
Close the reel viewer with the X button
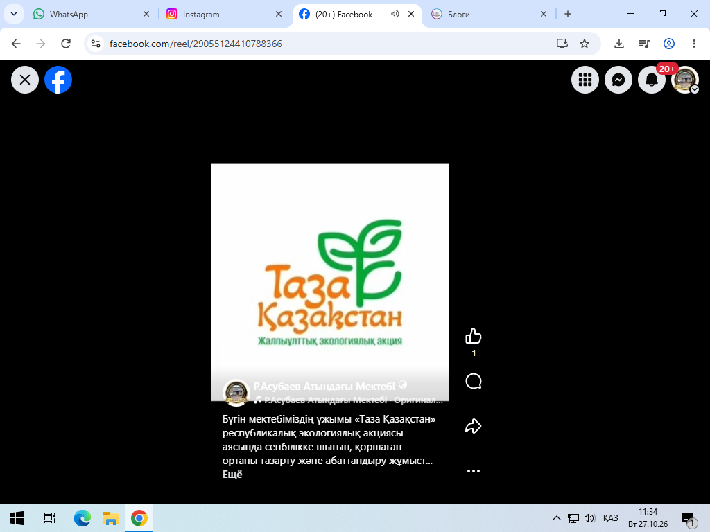coord(25,80)
